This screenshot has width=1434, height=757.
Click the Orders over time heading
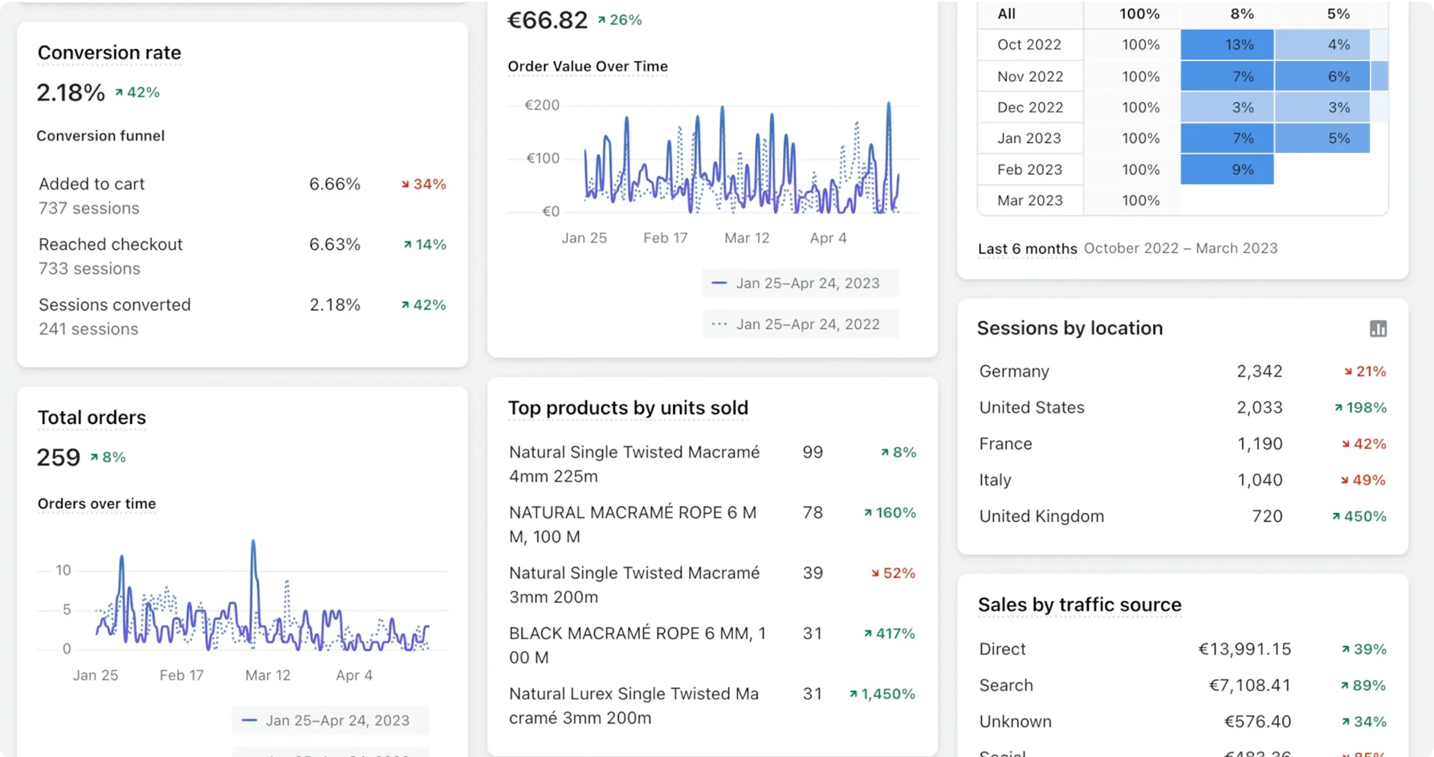[x=97, y=504]
